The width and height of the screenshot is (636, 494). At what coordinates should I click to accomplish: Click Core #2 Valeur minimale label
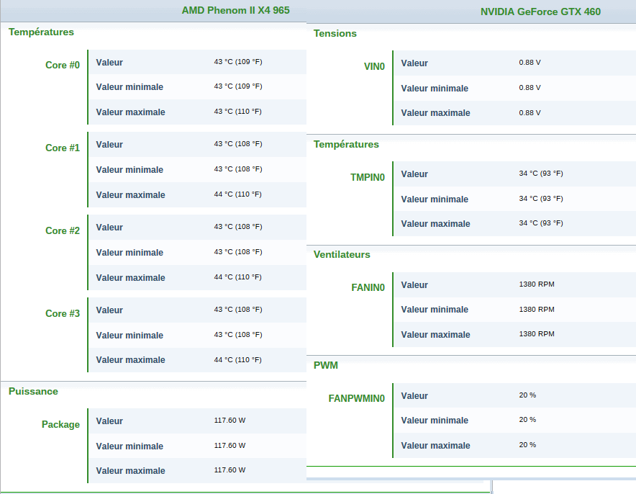pyautogui.click(x=130, y=253)
